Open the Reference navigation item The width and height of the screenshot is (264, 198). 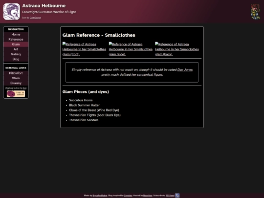click(16, 39)
